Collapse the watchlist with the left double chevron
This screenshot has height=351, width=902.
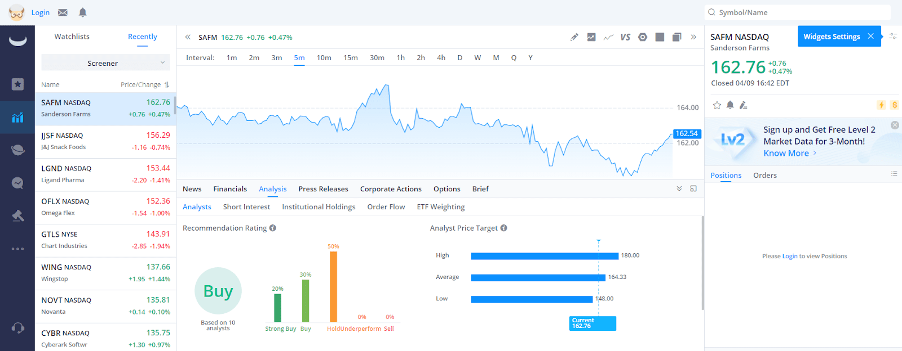[188, 37]
